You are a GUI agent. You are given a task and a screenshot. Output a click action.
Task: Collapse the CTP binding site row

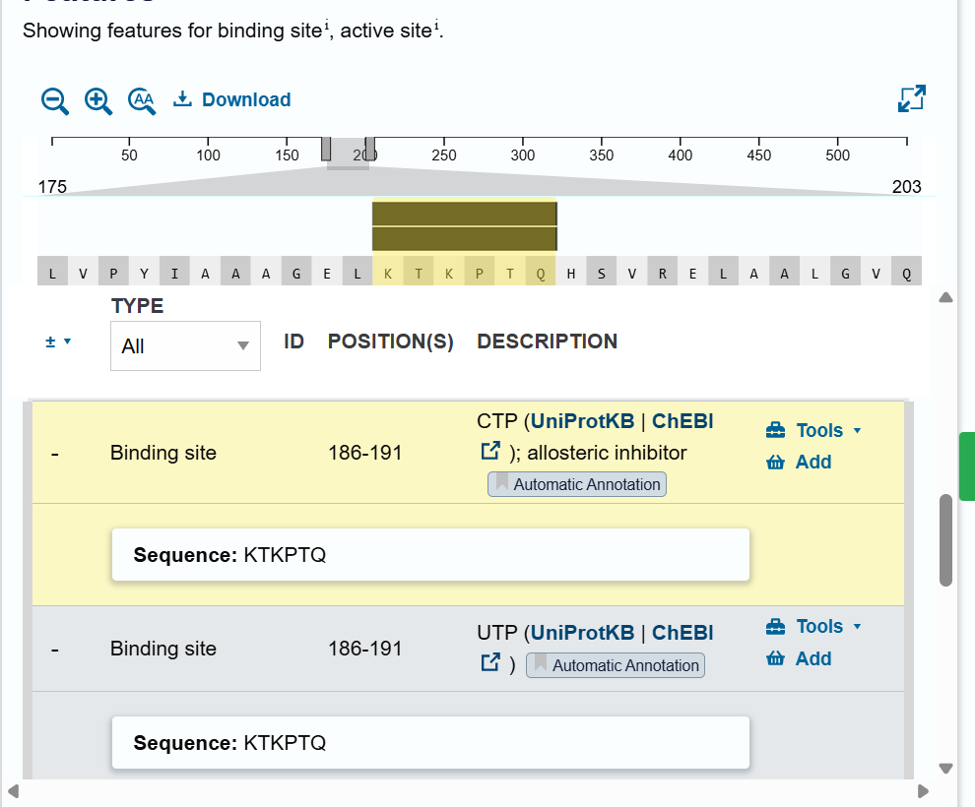pyautogui.click(x=55, y=455)
